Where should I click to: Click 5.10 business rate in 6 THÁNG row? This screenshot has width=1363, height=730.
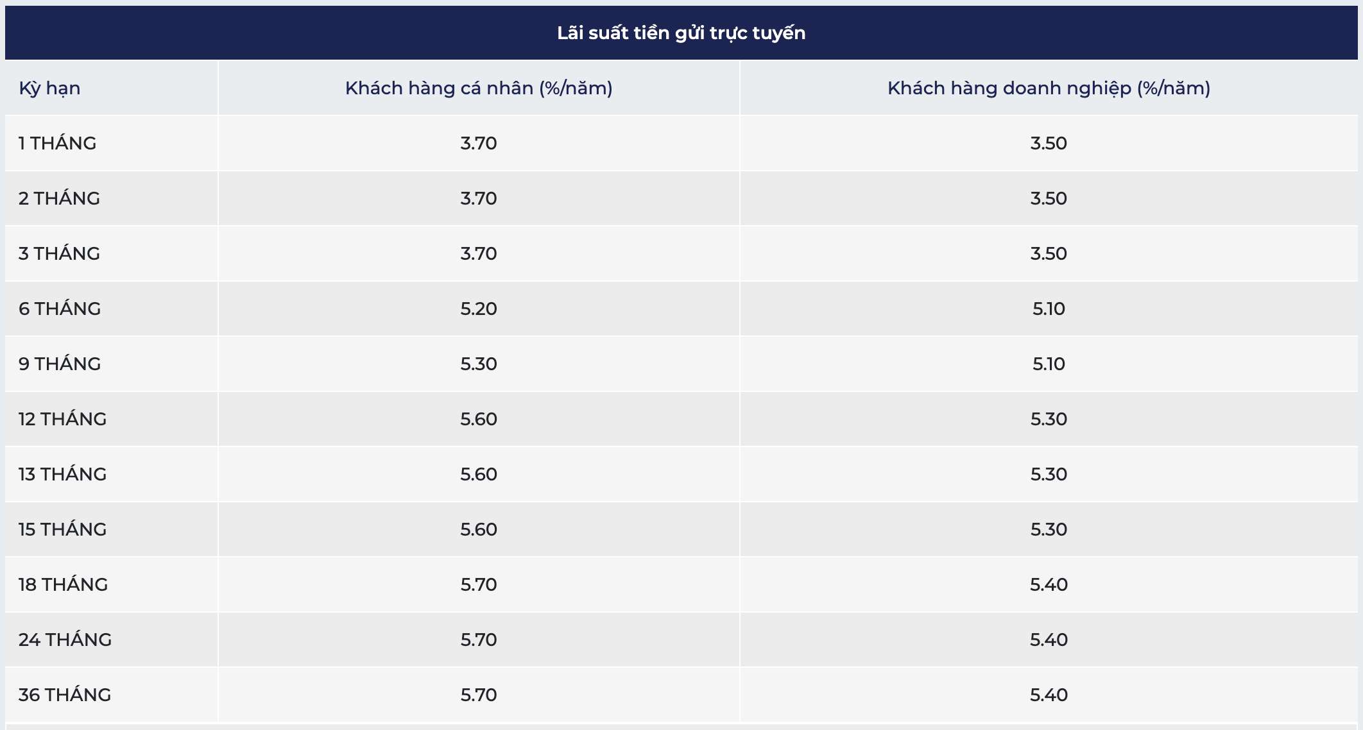pyautogui.click(x=1049, y=309)
